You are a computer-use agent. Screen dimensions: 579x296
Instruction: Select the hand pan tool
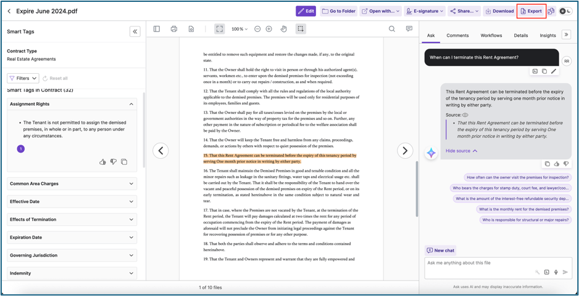(284, 29)
